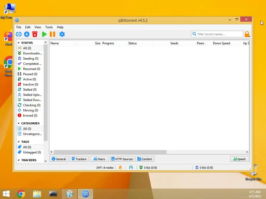Viewport: 266px width, 199px height.
Task: Sort by the Peers column header
Action: (192, 43)
